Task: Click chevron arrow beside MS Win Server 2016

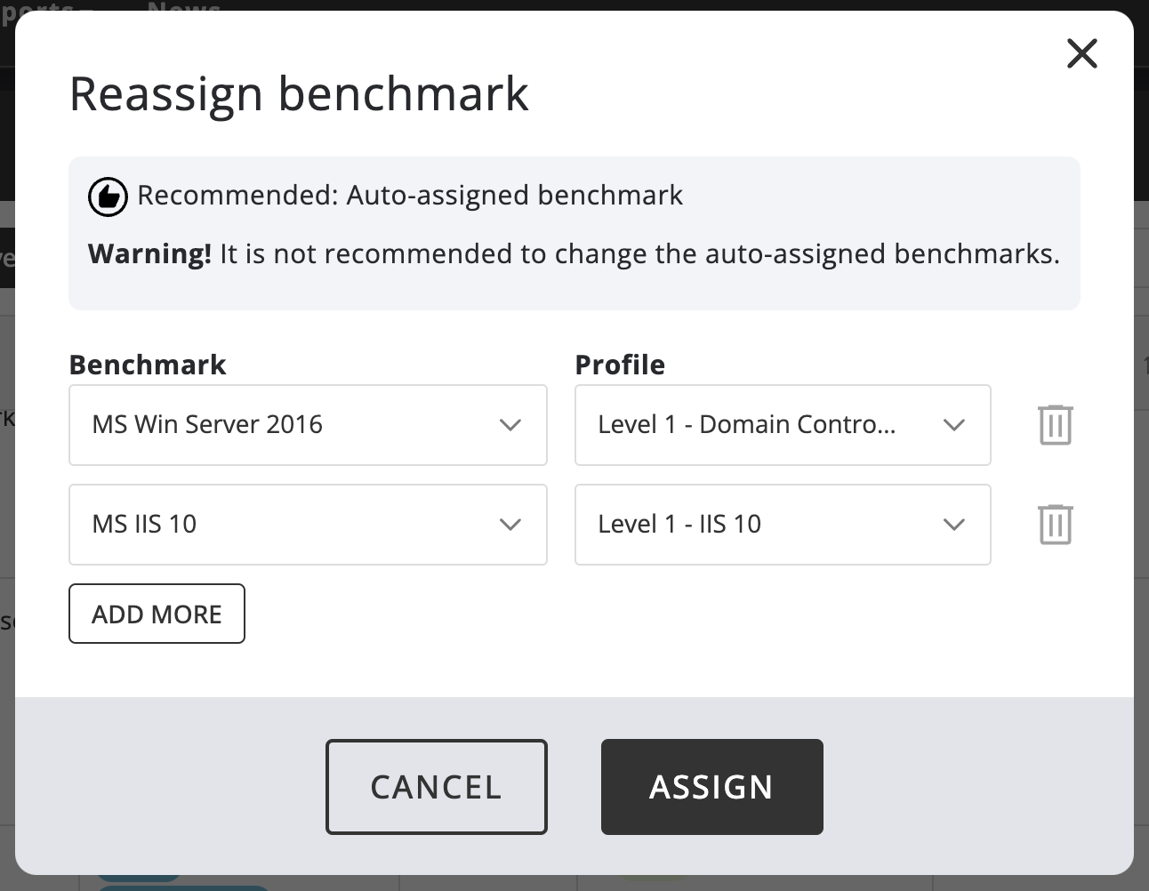Action: pyautogui.click(x=510, y=425)
